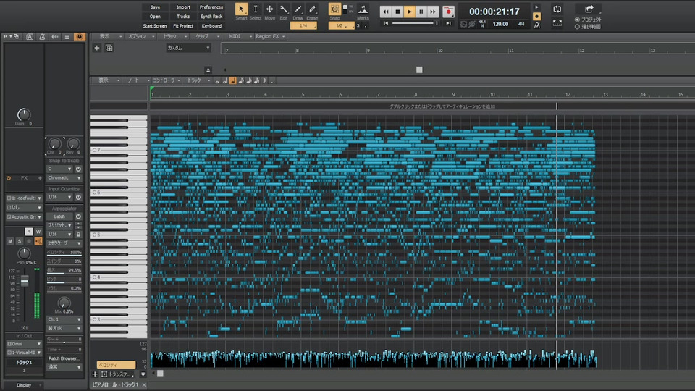Open the MIDI menu in track view
695x391 pixels.
[x=235, y=36]
